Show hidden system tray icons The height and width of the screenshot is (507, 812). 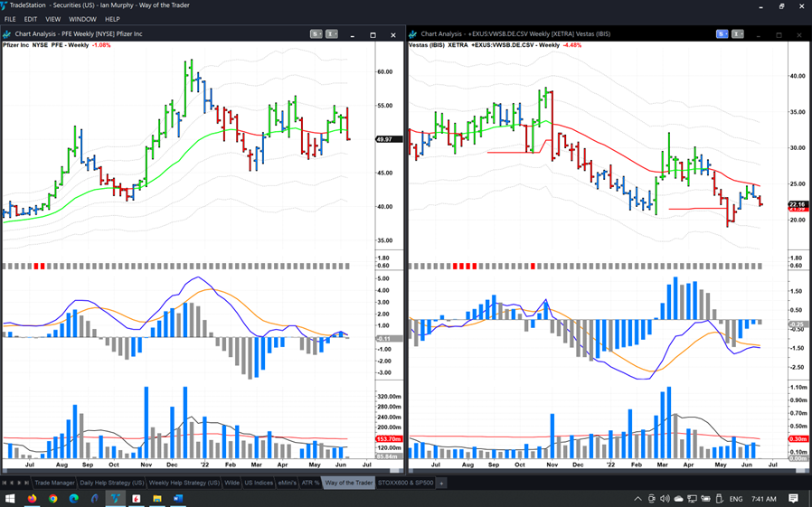pos(637,499)
